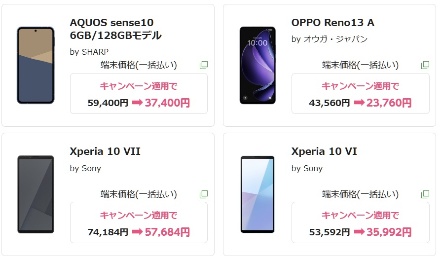
Task: Click popup icon beside Xperia 10 VI price label
Action: [x=425, y=194]
